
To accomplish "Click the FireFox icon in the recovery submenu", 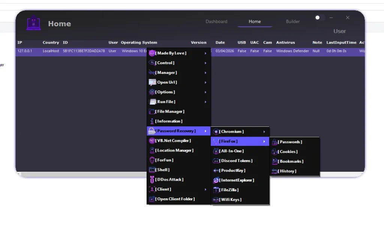I will (216, 141).
